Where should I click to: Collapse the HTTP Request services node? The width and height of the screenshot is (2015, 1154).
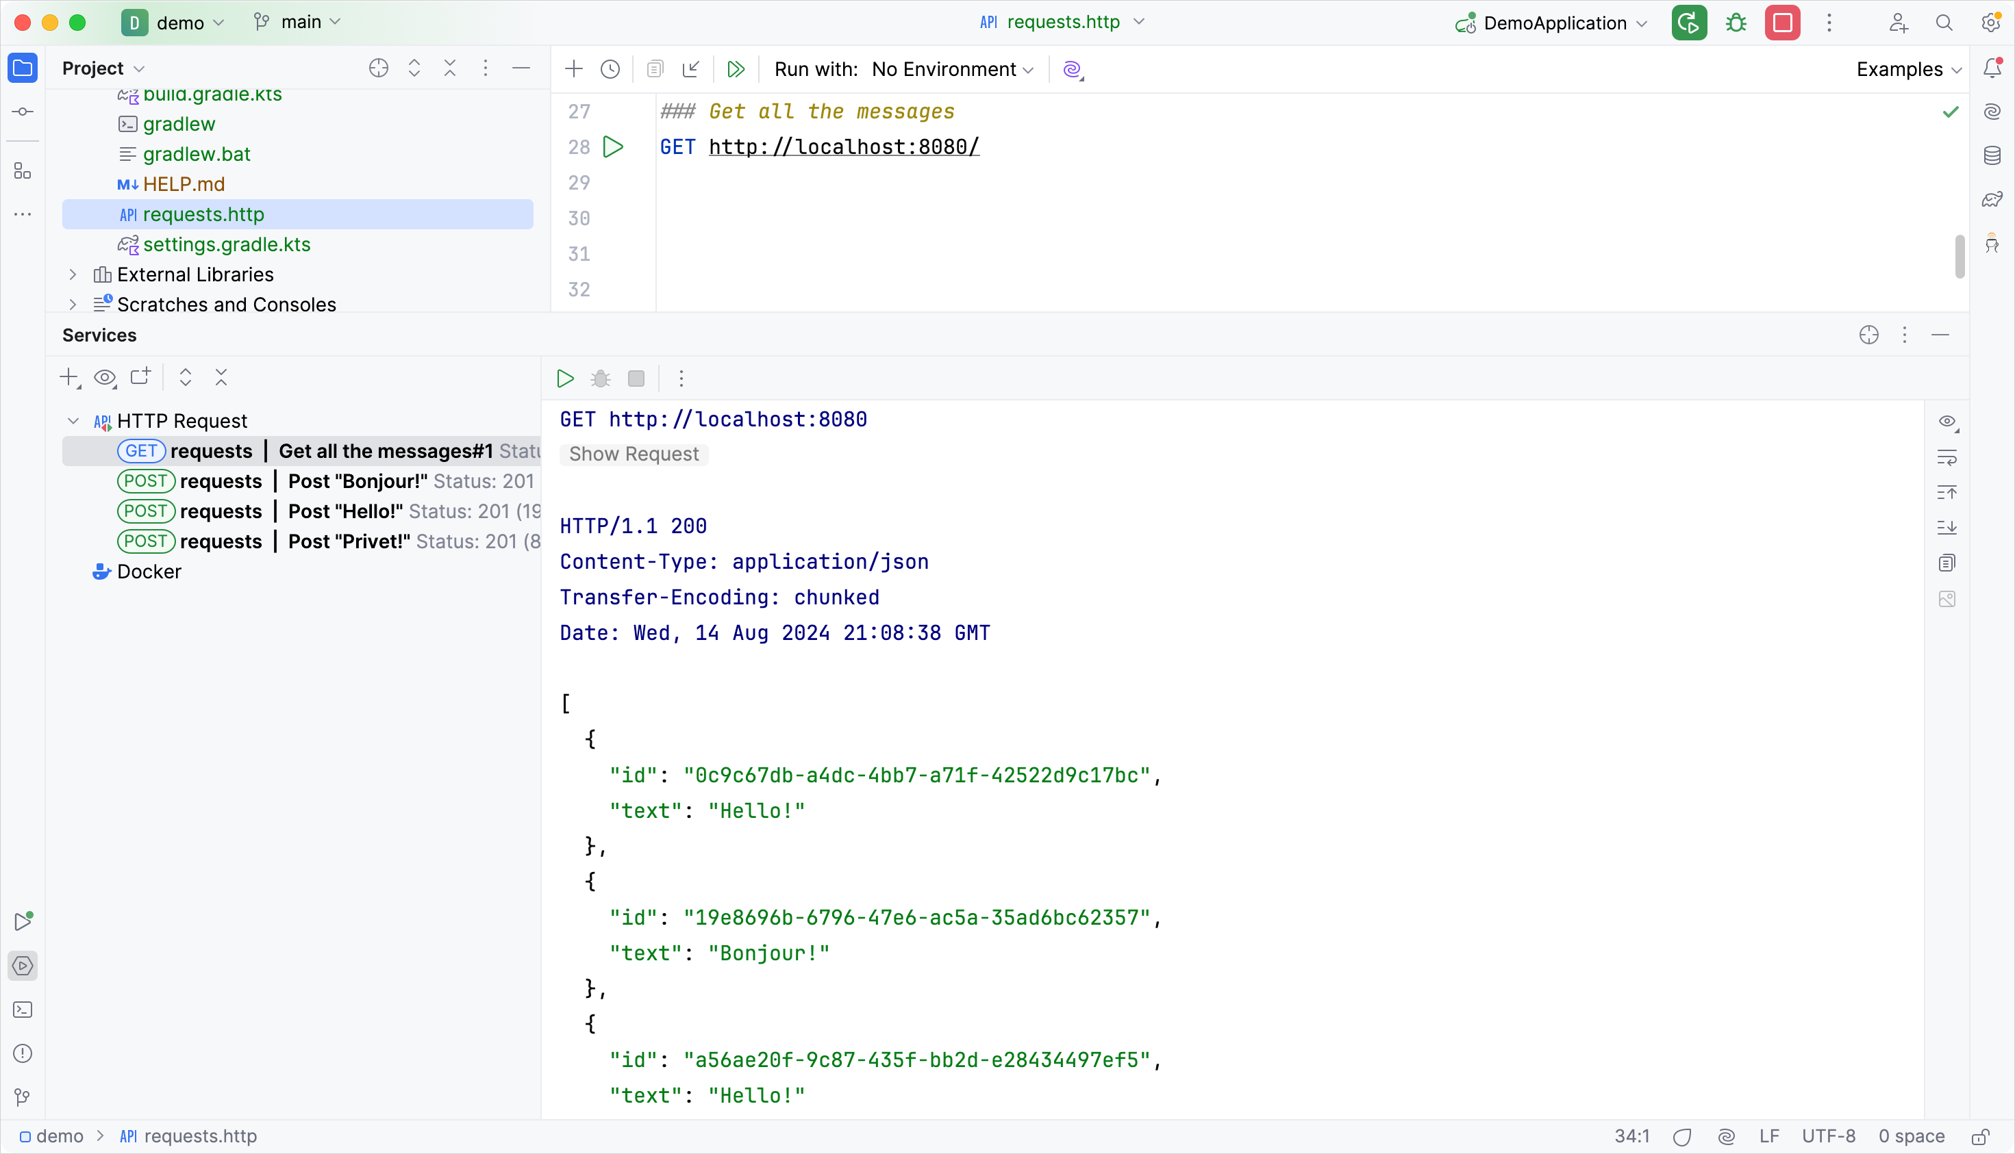click(x=73, y=421)
